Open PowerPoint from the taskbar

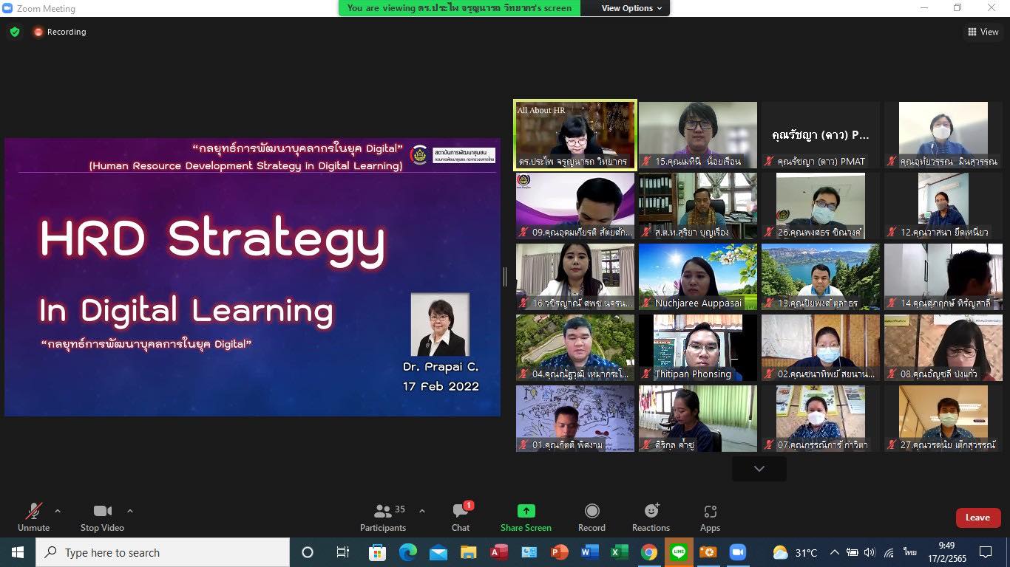pos(559,552)
